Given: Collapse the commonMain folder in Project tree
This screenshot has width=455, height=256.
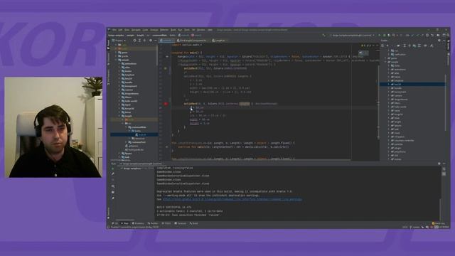Looking at the screenshot, I should [127, 127].
